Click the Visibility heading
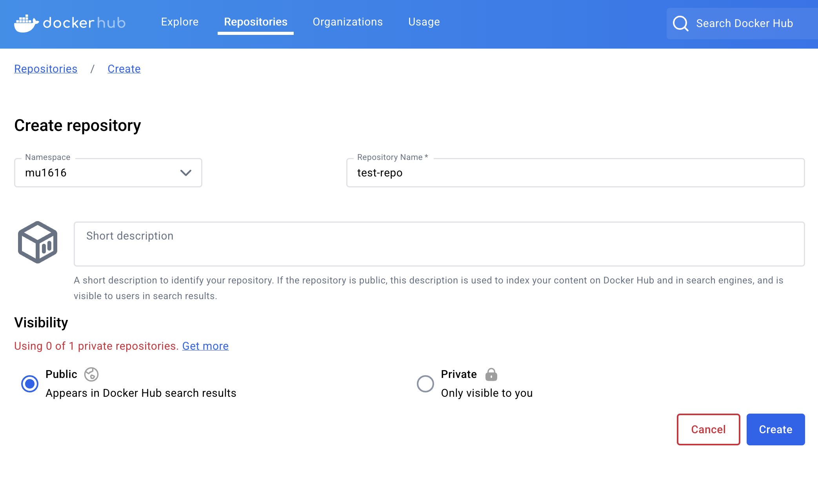The width and height of the screenshot is (818, 483). tap(41, 323)
